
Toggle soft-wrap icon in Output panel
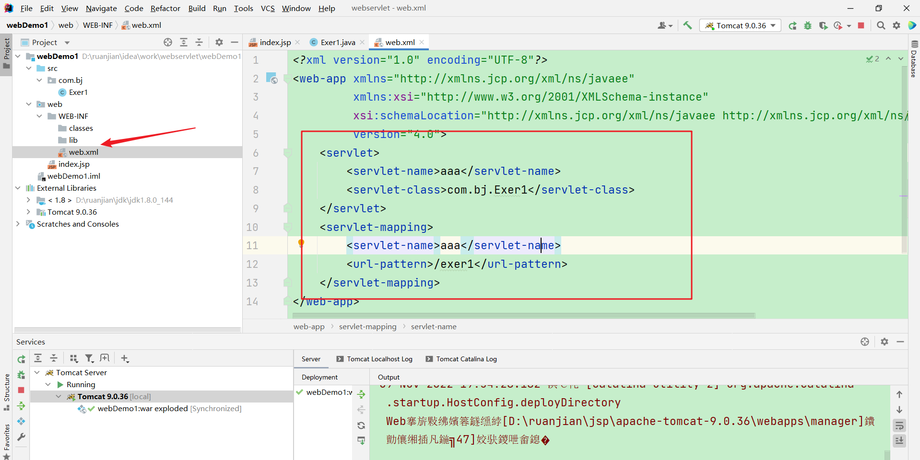[899, 425]
